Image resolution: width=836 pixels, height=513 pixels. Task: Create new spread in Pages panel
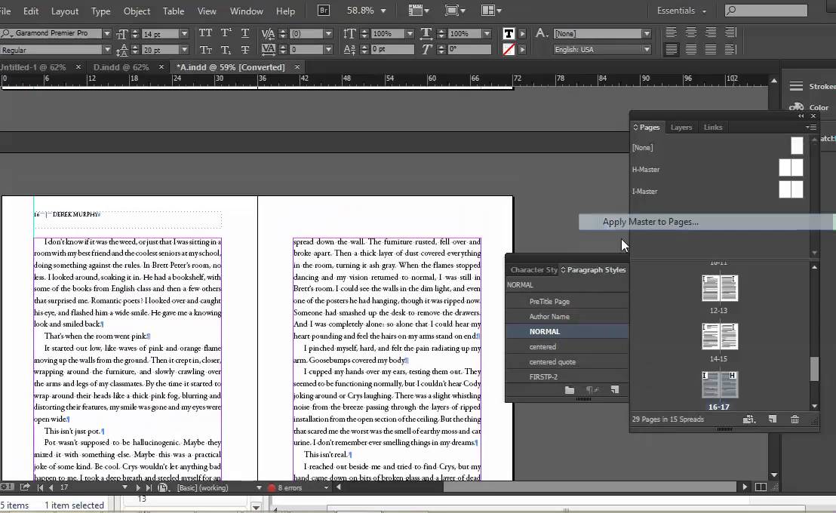772,419
